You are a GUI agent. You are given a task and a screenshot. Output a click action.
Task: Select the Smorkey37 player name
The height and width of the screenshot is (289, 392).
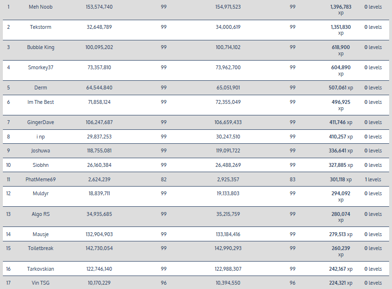click(x=40, y=67)
